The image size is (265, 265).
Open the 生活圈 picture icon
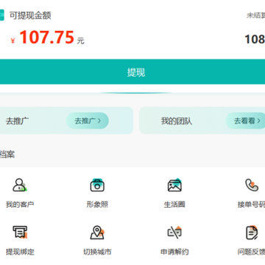(x=174, y=185)
